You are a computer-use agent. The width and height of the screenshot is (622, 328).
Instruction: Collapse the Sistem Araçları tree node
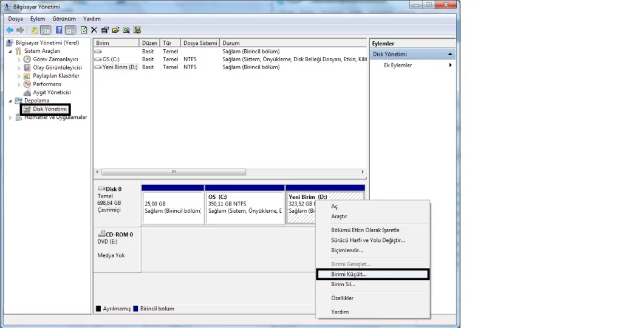(x=10, y=52)
